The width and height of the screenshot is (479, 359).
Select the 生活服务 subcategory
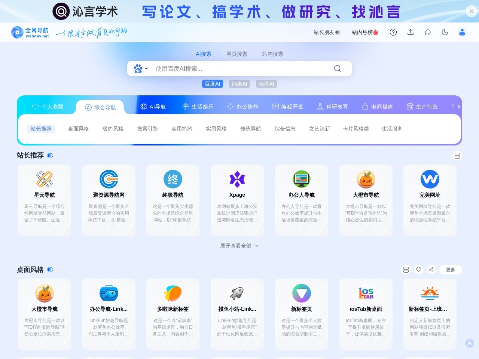[392, 129]
